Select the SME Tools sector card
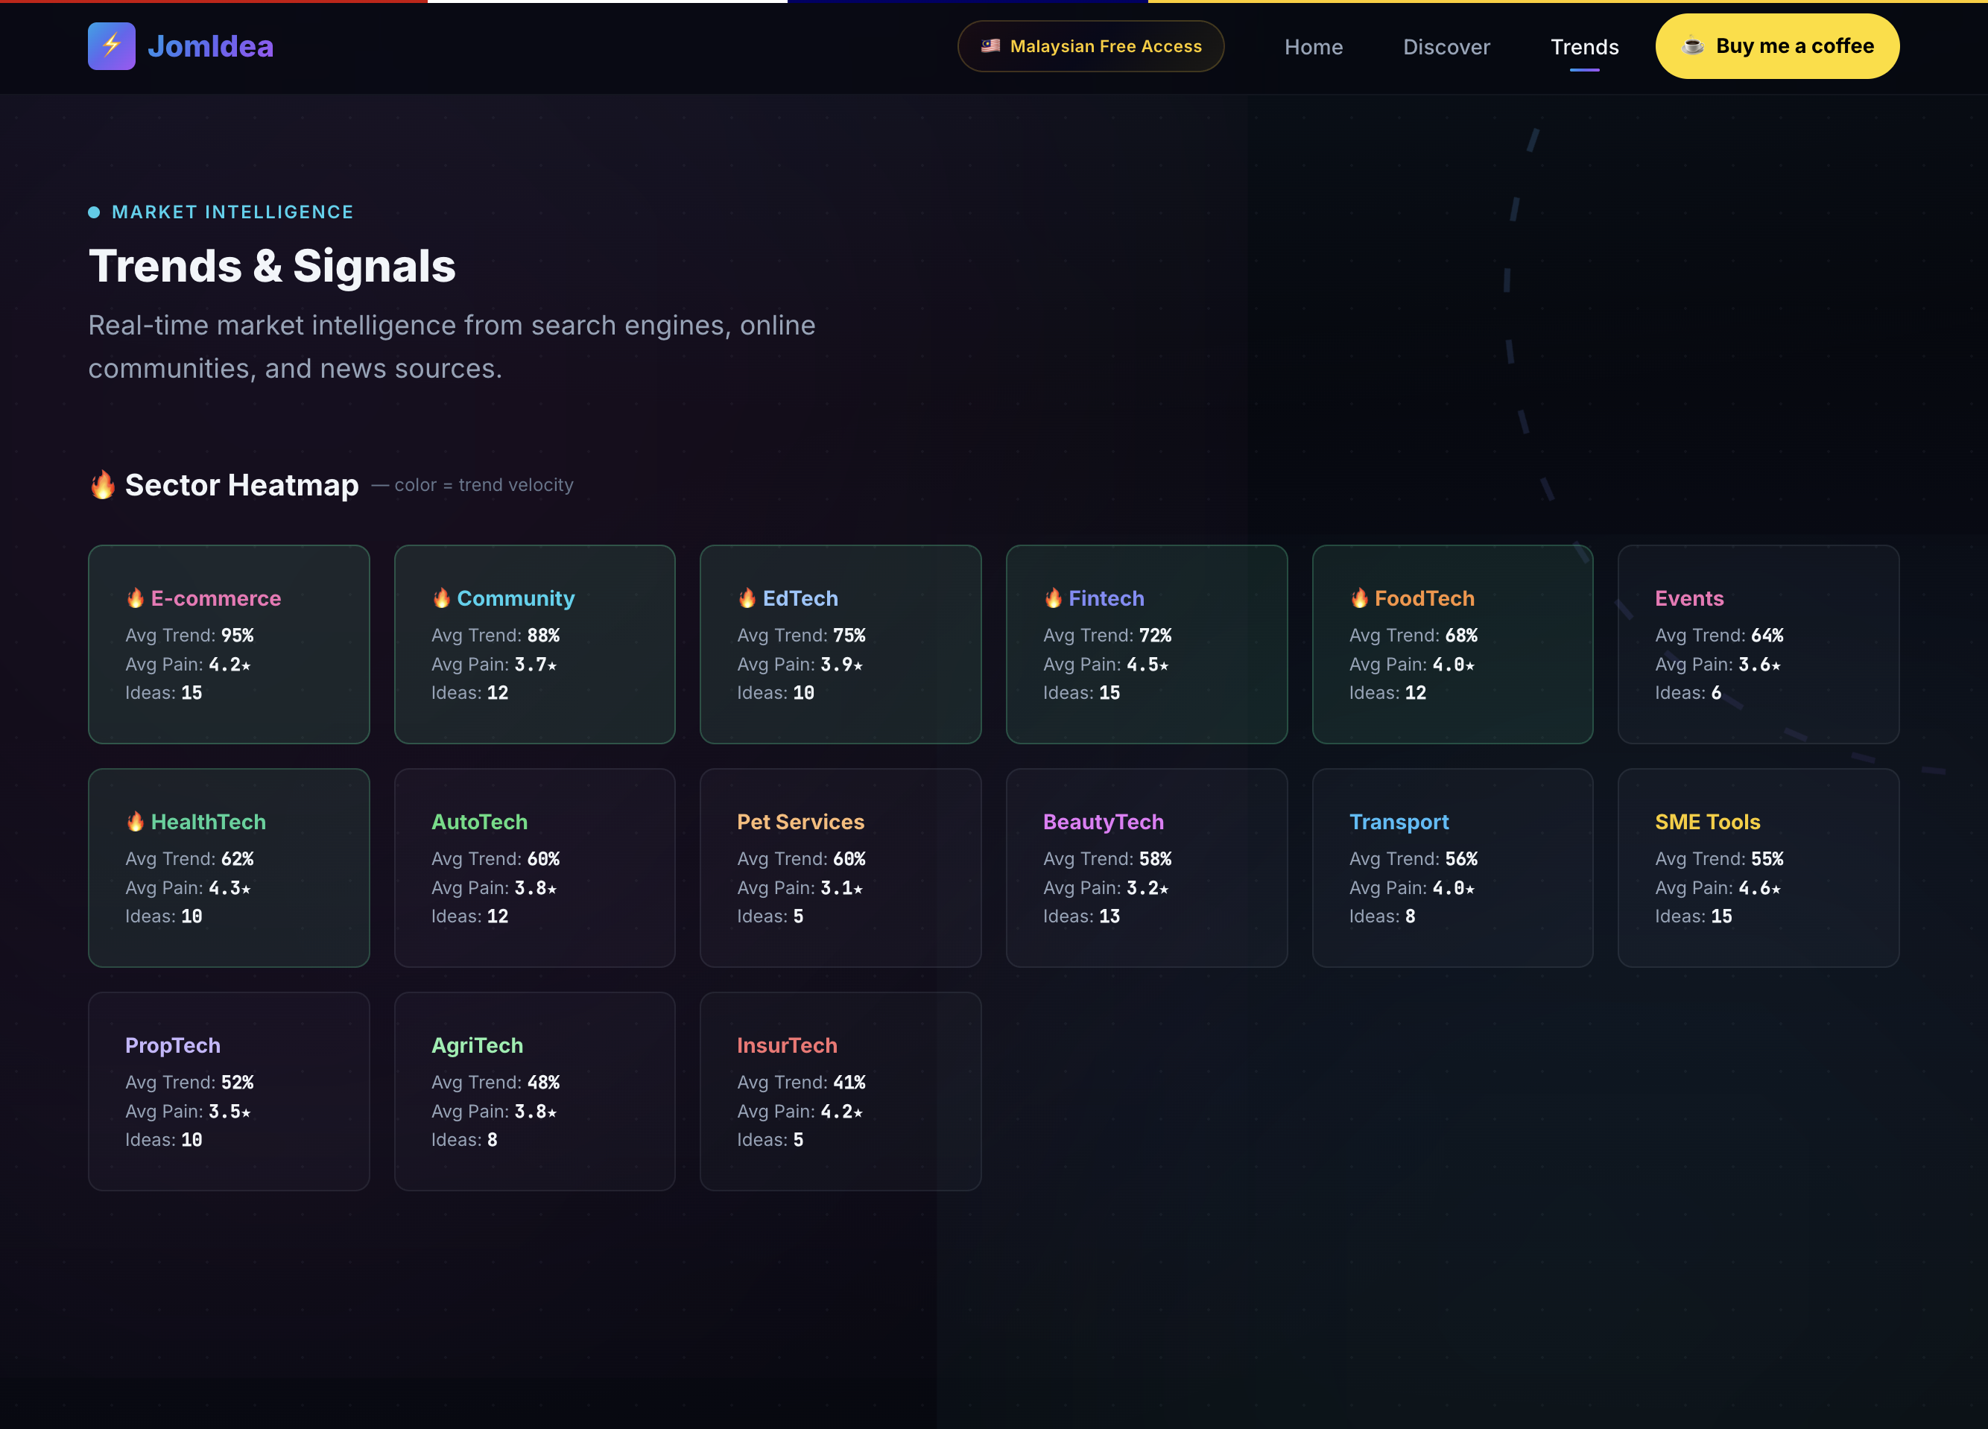1988x1429 pixels. tap(1758, 868)
